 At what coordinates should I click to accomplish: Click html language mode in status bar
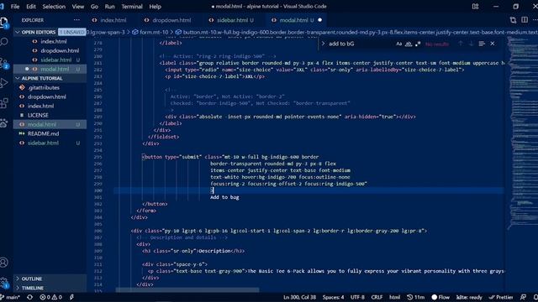coord(394,297)
